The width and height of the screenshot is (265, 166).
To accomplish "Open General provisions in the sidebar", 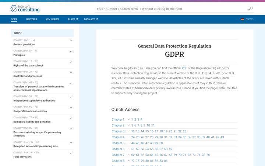I will (x=24, y=44).
